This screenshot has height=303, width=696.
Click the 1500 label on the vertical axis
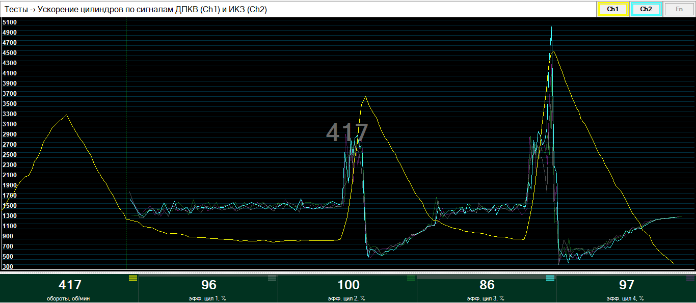[10, 206]
